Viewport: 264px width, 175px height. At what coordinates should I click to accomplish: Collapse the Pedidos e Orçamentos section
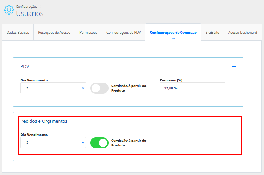click(x=234, y=121)
